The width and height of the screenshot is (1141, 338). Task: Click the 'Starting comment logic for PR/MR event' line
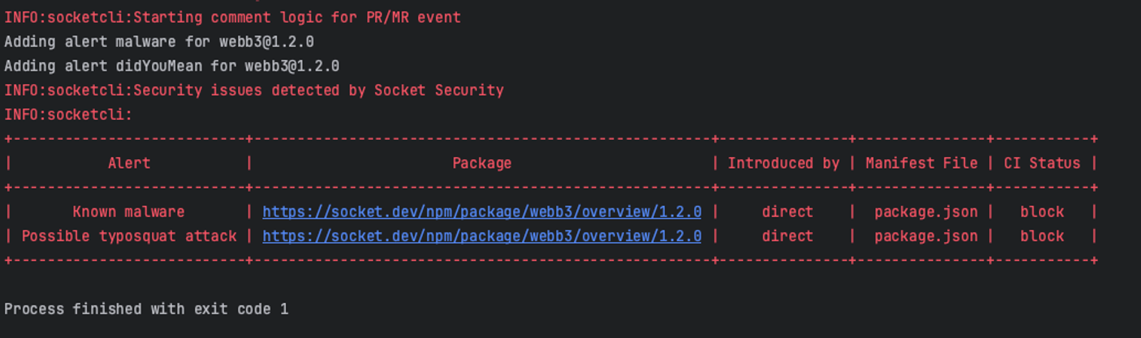(x=232, y=17)
